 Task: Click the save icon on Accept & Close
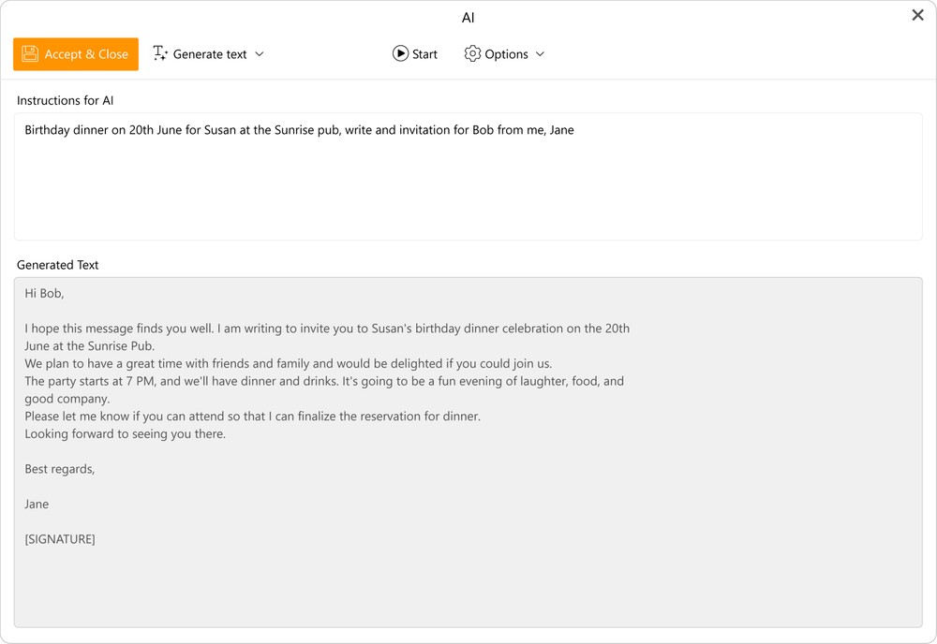tap(30, 54)
